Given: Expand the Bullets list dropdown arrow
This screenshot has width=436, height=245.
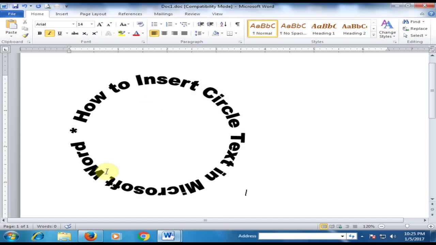Looking at the screenshot, I should tap(161, 24).
